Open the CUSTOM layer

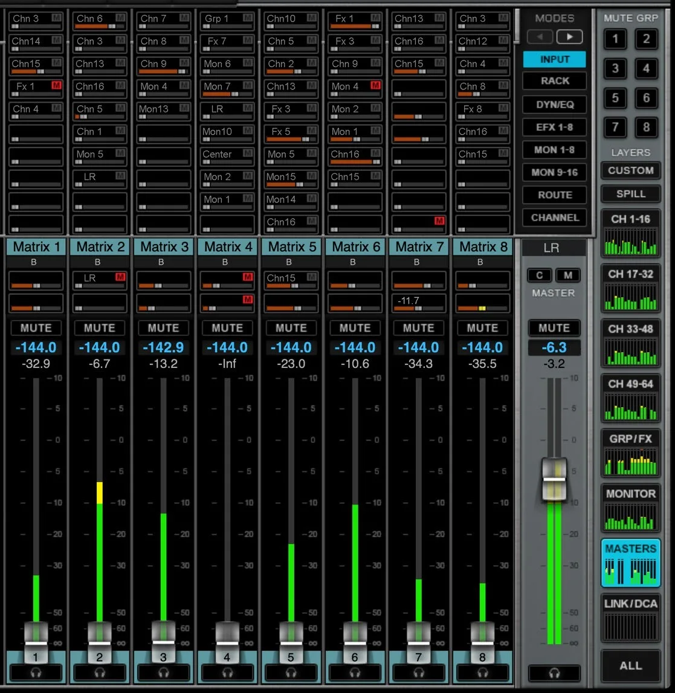[631, 170]
